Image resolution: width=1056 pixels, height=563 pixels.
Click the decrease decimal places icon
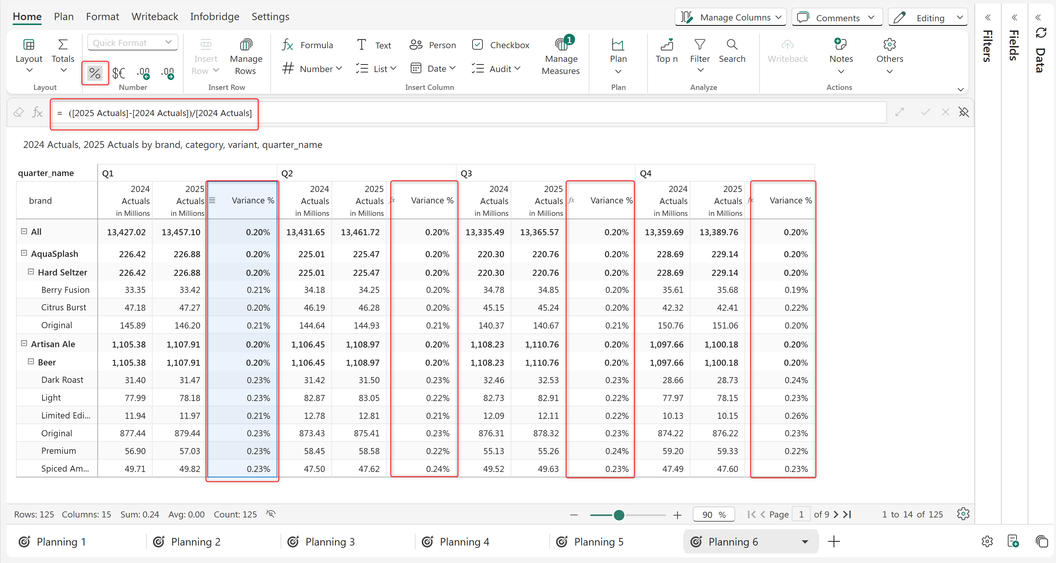(x=143, y=73)
